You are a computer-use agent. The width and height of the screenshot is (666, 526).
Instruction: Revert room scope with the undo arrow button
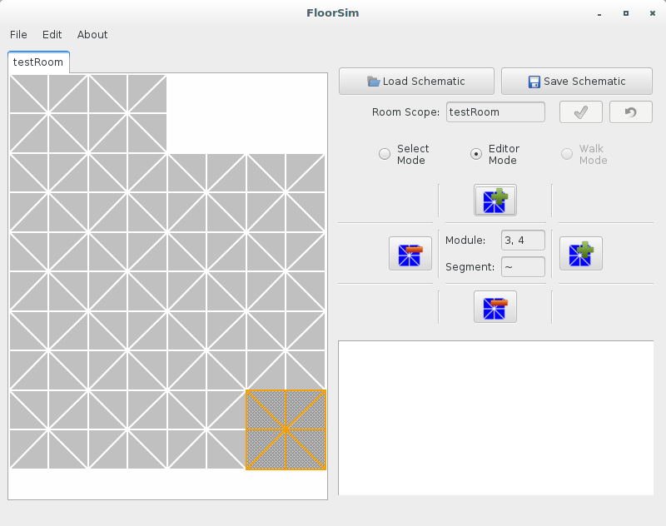click(x=631, y=112)
